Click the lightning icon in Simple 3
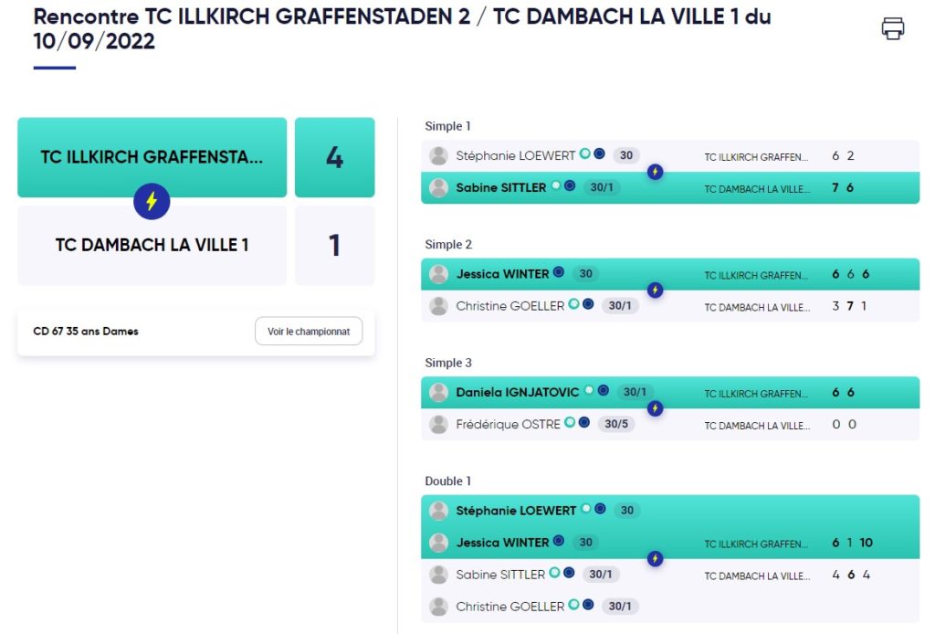The width and height of the screenshot is (935, 634). pyautogui.click(x=655, y=408)
